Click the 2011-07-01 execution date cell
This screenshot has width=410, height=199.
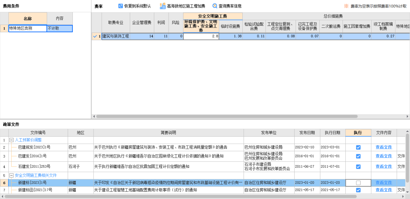tap(332, 167)
